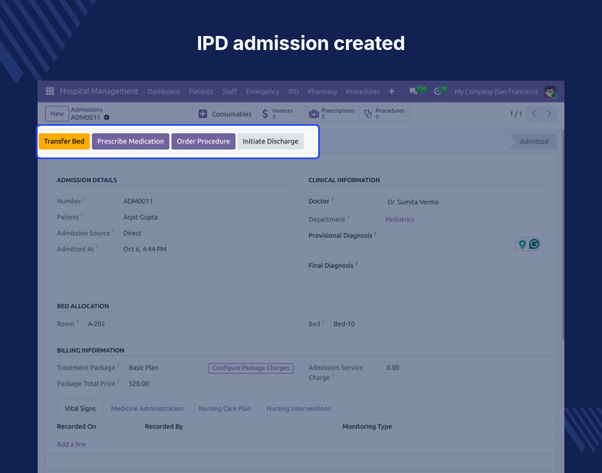Show help tooltip next to Doctor
Image resolution: width=602 pixels, height=473 pixels.
tap(332, 199)
